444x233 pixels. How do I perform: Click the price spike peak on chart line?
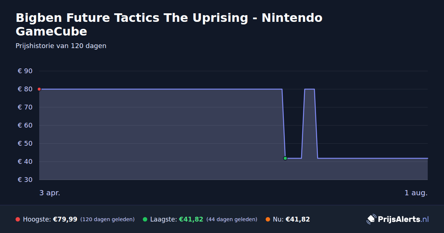point(309,89)
